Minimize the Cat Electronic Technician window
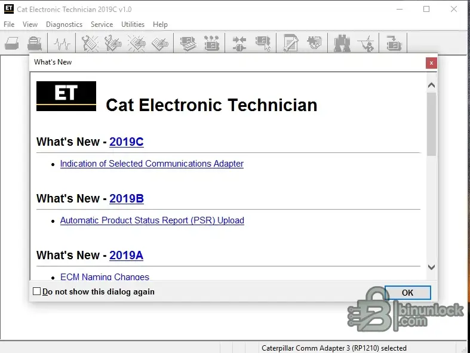470x353 pixels. point(400,10)
